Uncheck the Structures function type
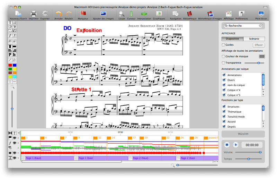This screenshot has height=179, width=277. pyautogui.click(x=224, y=106)
